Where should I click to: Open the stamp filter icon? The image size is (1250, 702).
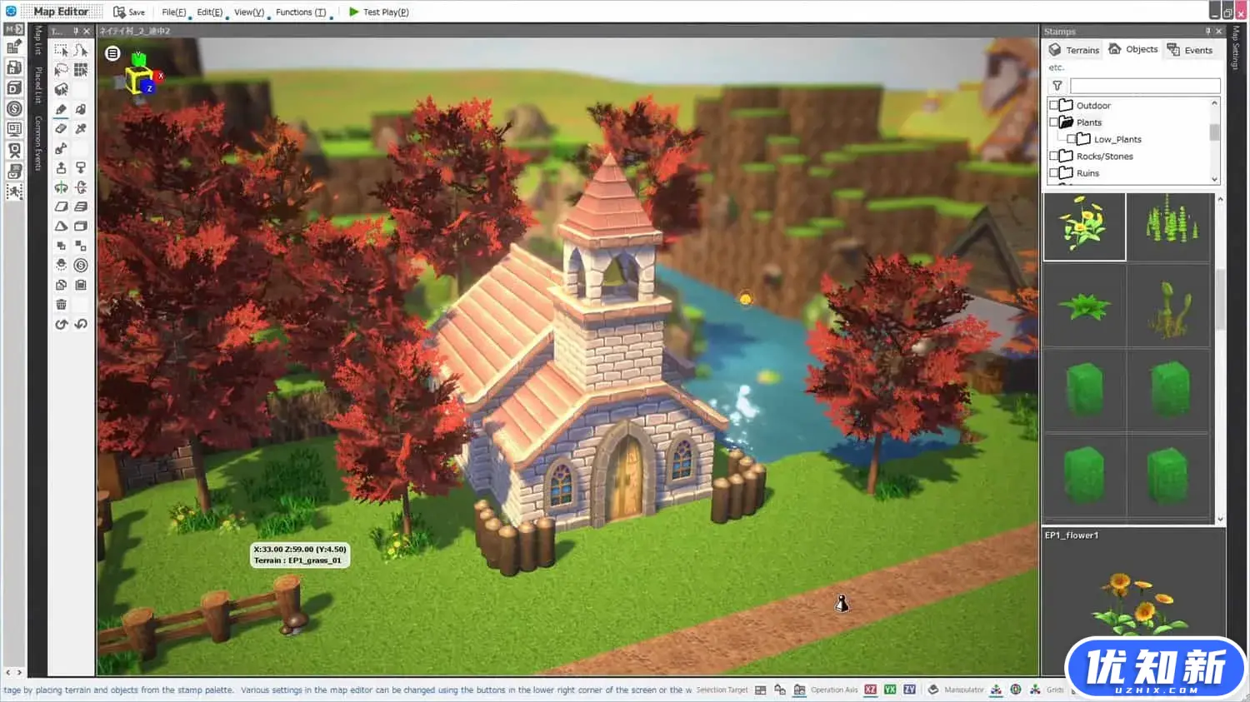point(1057,85)
